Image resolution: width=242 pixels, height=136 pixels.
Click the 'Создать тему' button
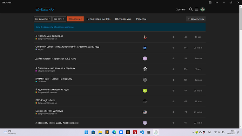(196, 19)
